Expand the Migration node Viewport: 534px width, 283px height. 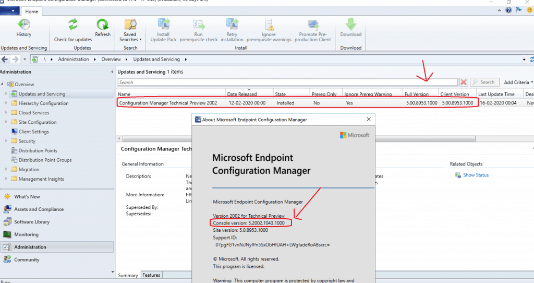6,169
